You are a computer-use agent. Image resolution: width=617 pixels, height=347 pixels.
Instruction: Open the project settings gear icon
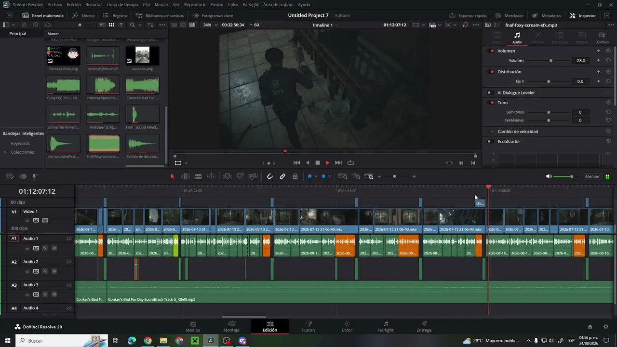(x=606, y=327)
